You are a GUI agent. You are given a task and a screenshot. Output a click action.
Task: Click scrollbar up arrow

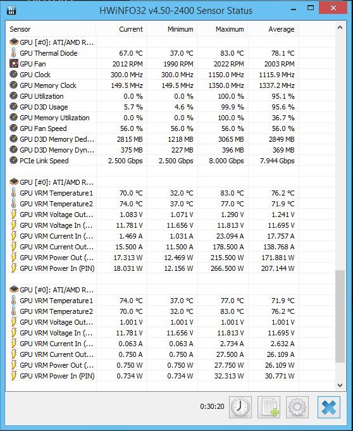point(340,27)
